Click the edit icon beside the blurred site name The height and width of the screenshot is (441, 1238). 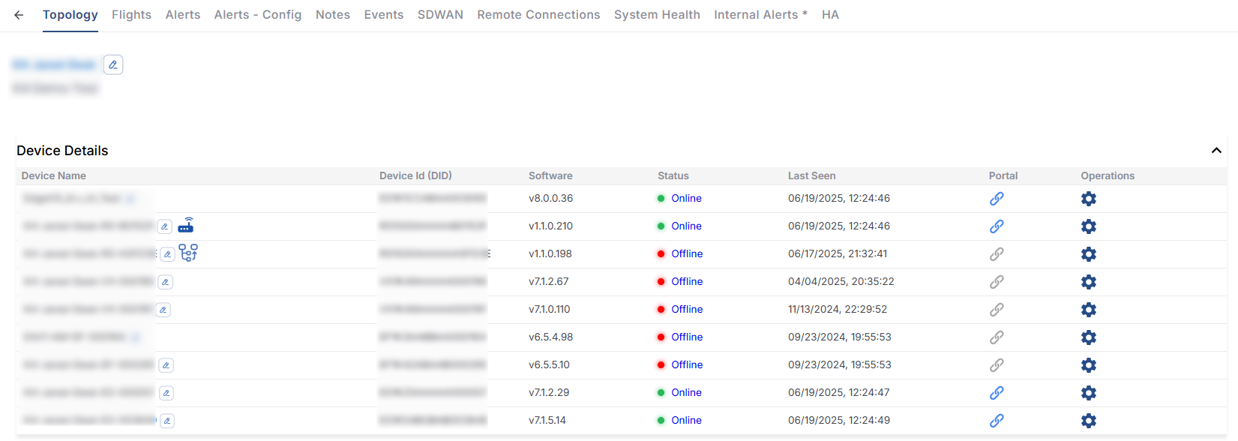(113, 65)
